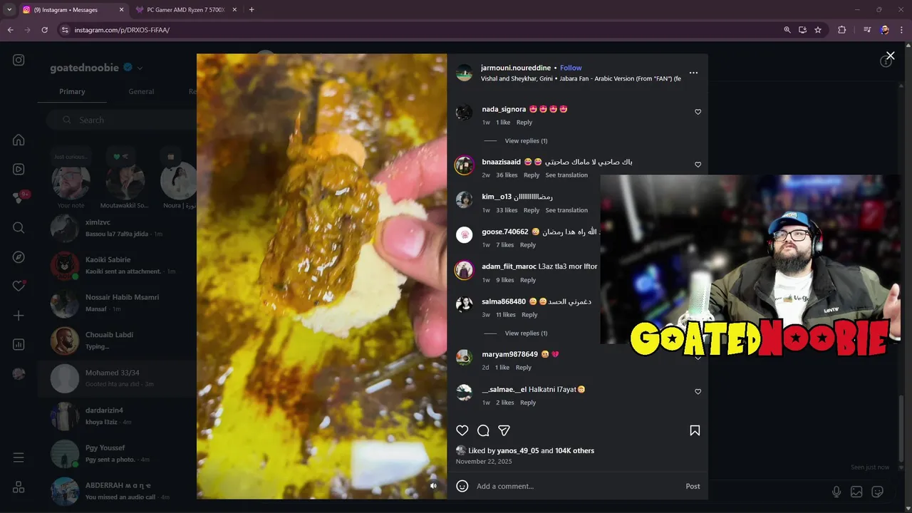Like nada_signora's comment with heart icon

click(x=698, y=112)
